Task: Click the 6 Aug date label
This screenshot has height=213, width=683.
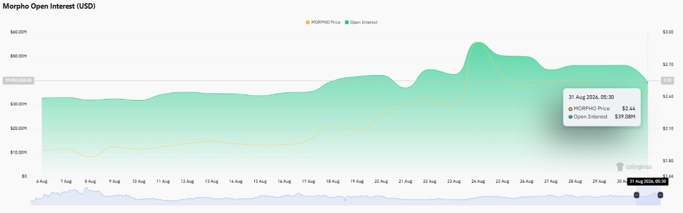Action: pos(42,181)
